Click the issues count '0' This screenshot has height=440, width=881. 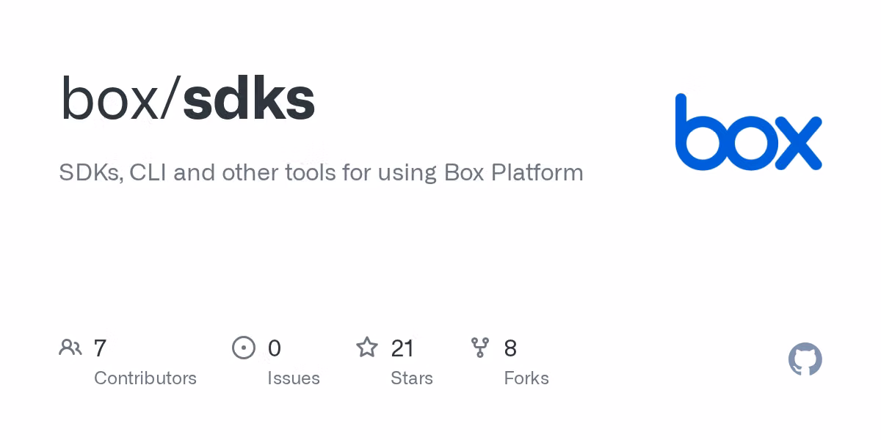pos(274,348)
